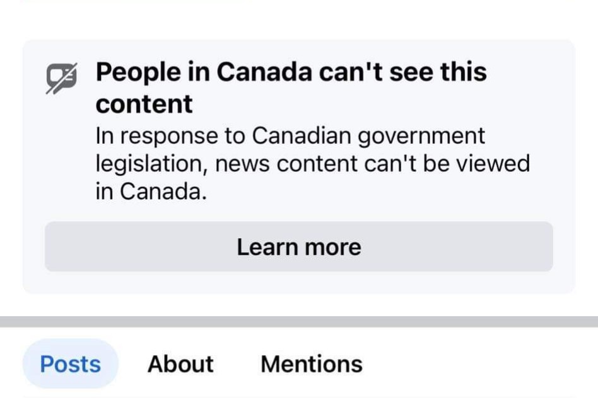Open the Learn more button
Screen dimensions: 598x398
coord(298,246)
